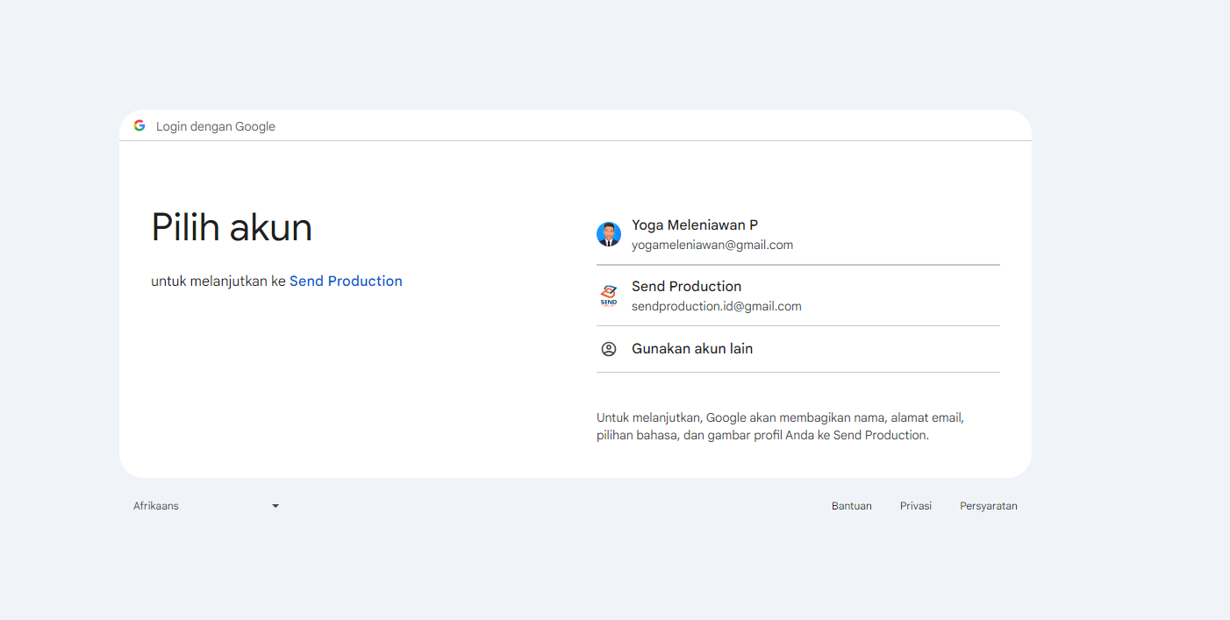Pick the yogameleniawan@gmail.com email address
Image resolution: width=1230 pixels, height=620 pixels.
[712, 246]
